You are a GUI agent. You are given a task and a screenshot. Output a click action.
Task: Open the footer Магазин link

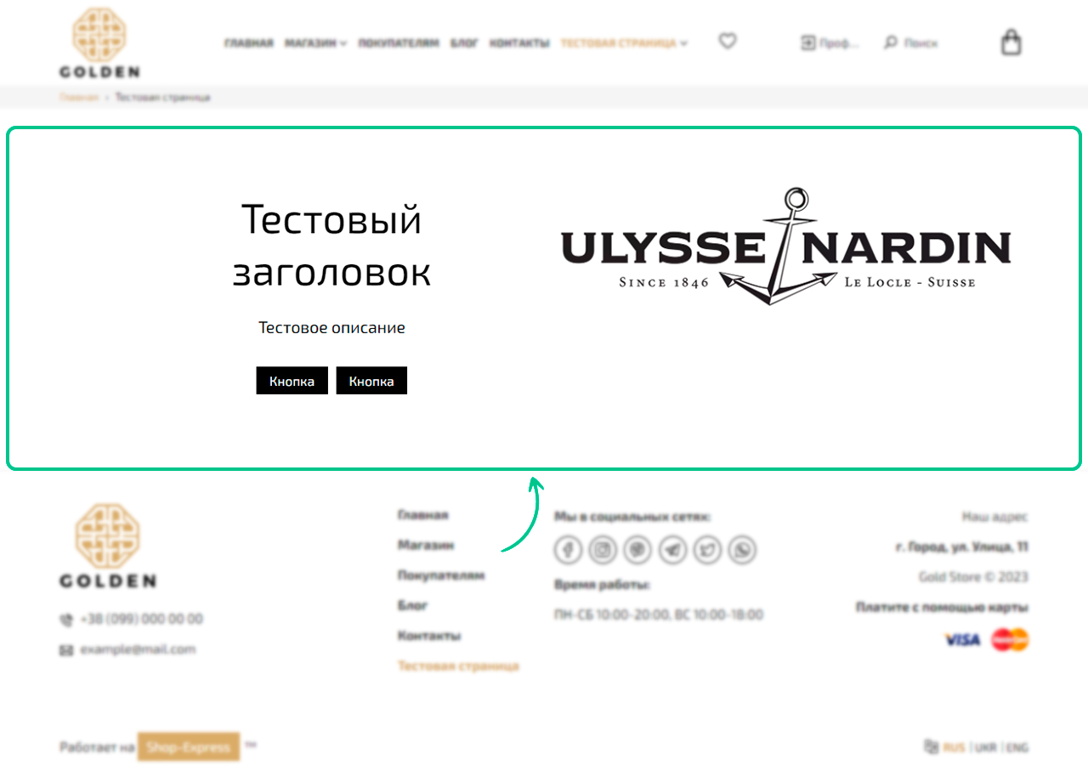pos(426,545)
